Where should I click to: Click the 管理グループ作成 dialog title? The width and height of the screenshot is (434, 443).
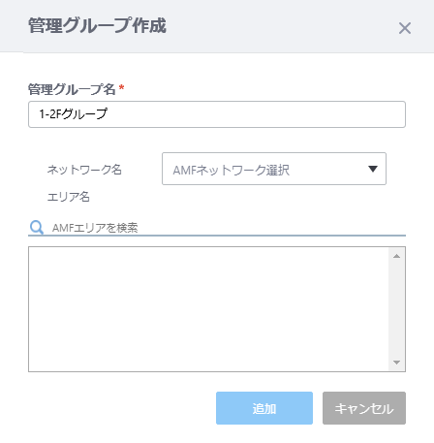[x=97, y=26]
